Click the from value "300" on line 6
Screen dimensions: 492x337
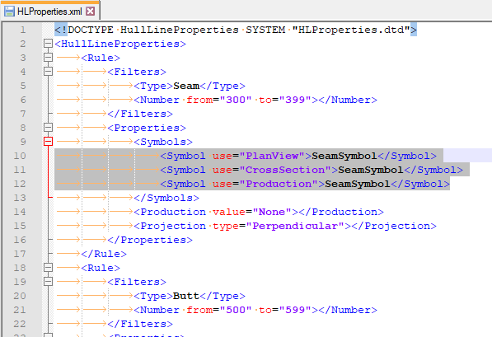pyautogui.click(x=236, y=100)
